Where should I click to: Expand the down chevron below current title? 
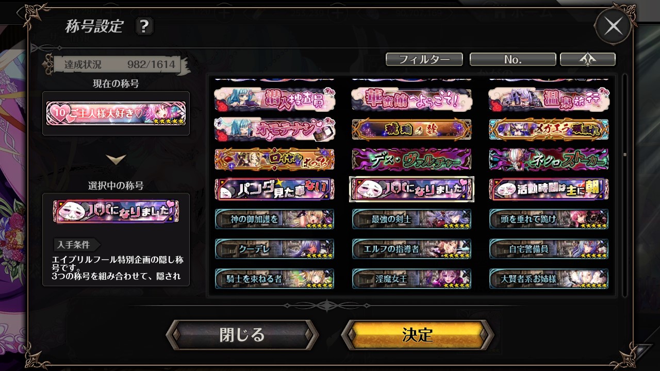[x=116, y=160]
